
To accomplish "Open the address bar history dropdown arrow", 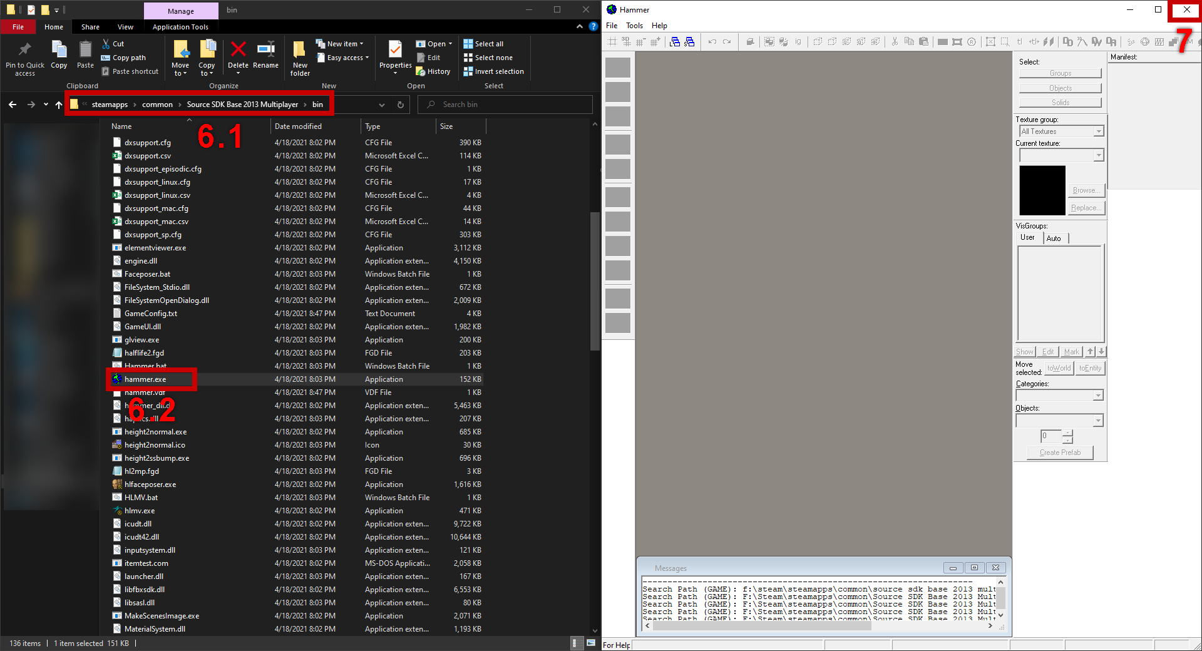I will 382,105.
